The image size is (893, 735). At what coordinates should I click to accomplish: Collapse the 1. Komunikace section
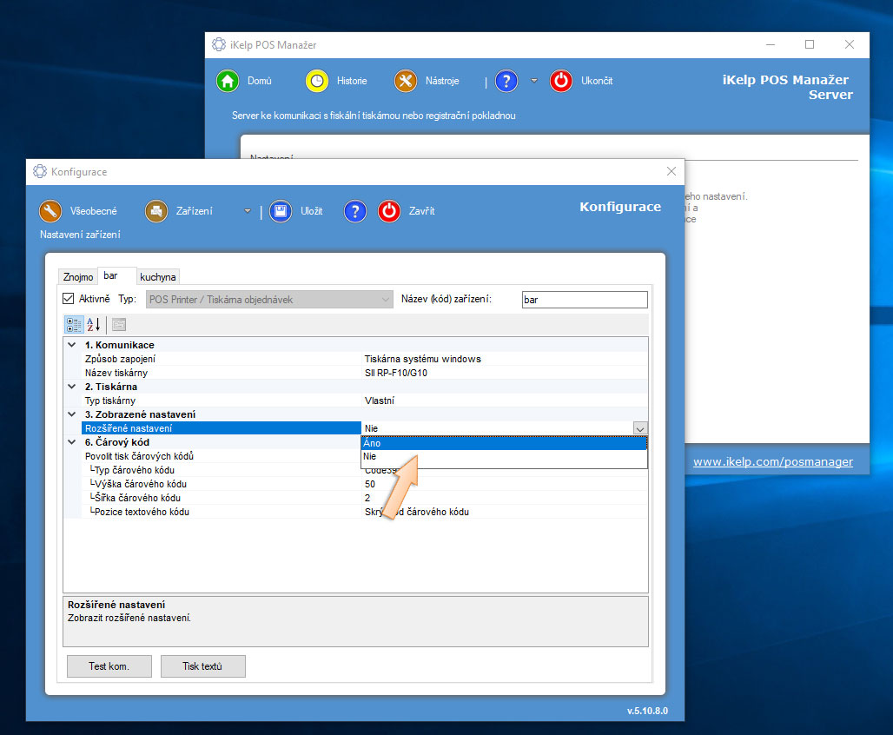point(72,345)
